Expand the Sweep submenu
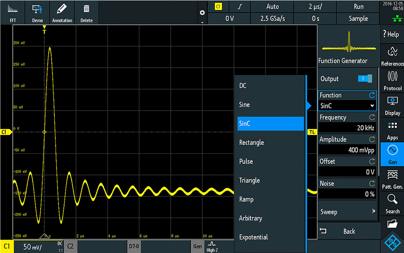The width and height of the screenshot is (404, 253). (347, 212)
